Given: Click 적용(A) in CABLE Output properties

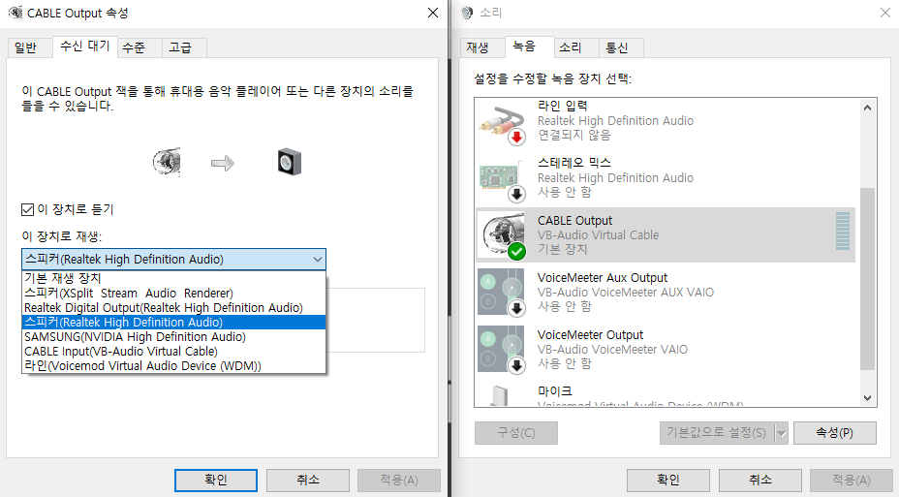Looking at the screenshot, I should point(399,480).
